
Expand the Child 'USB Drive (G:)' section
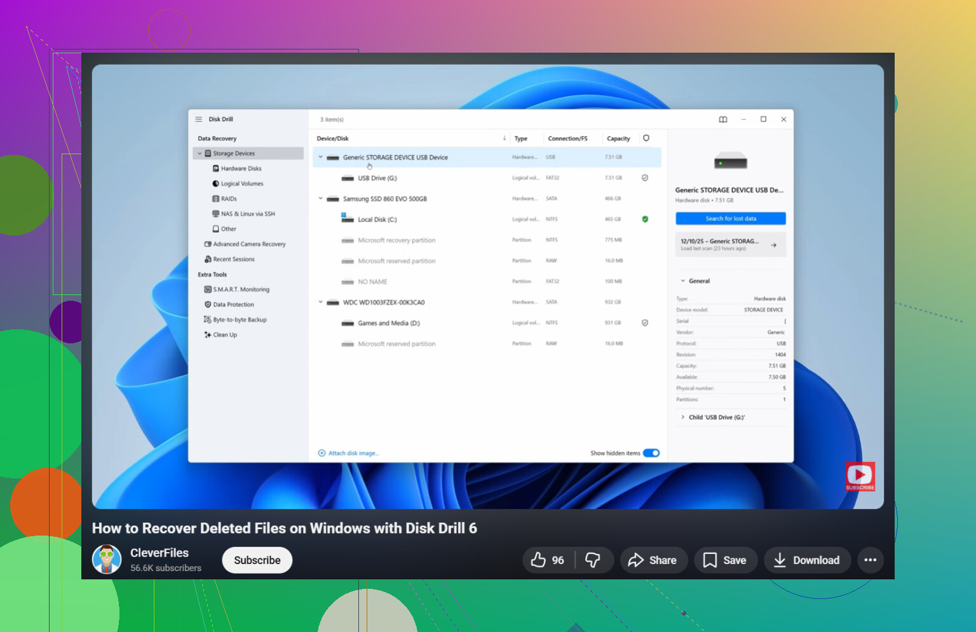683,418
